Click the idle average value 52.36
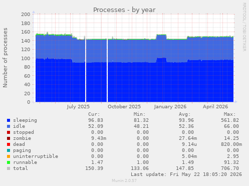 [186, 126]
